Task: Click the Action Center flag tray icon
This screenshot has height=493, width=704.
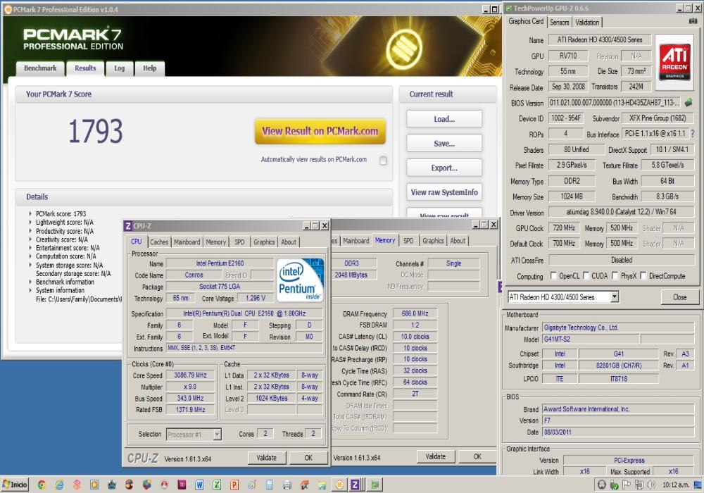Action: 627,485
